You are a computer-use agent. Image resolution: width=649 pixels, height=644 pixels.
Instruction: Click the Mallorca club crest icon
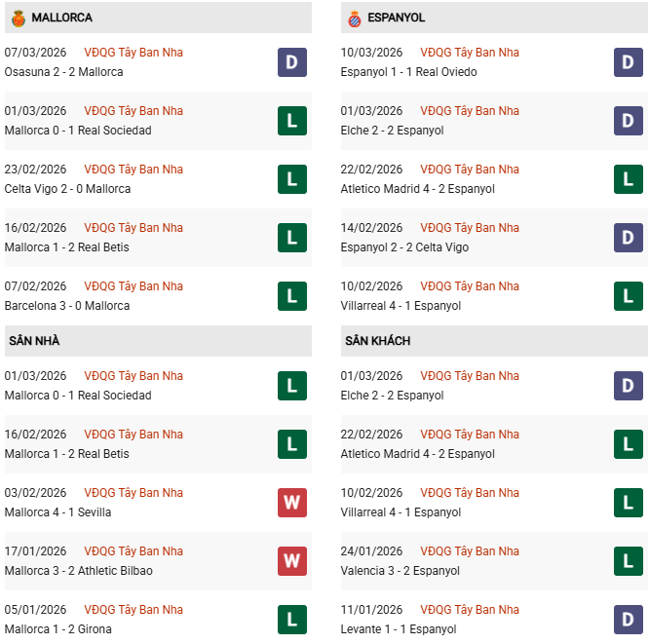(x=18, y=18)
